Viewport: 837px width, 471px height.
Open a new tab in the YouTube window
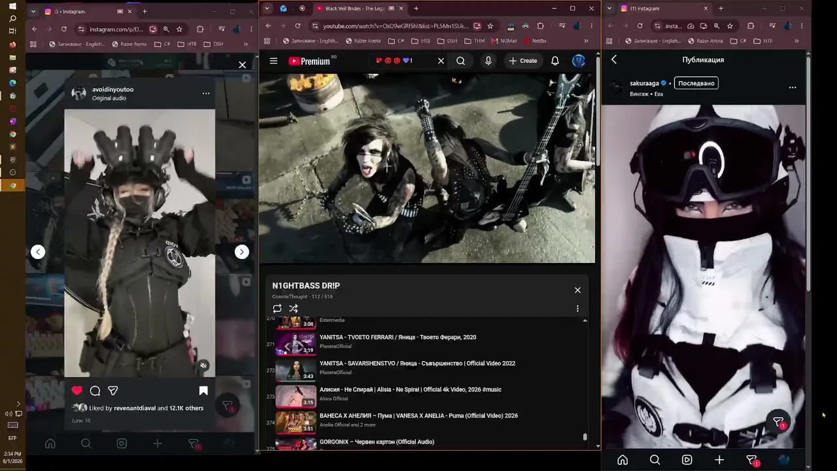(x=416, y=9)
